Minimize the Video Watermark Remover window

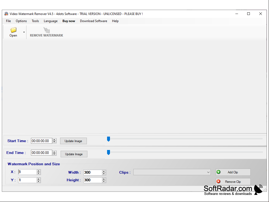coord(237,14)
